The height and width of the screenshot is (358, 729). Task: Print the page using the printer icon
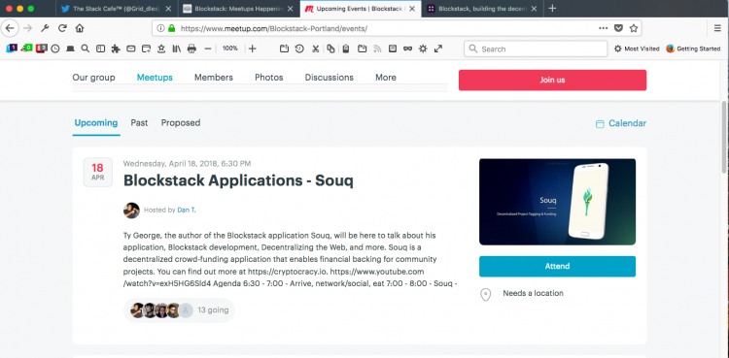[191, 49]
